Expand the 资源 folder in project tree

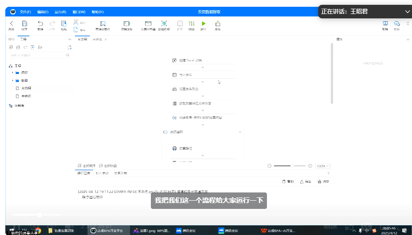(13, 73)
